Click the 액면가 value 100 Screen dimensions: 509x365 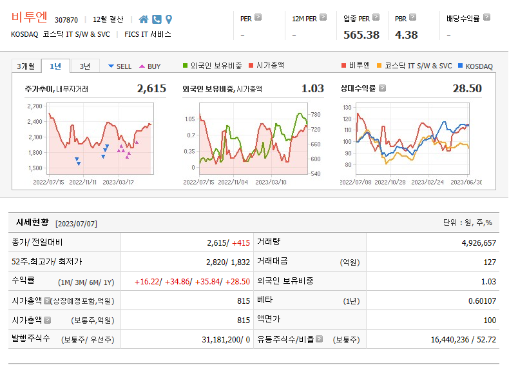click(x=490, y=321)
